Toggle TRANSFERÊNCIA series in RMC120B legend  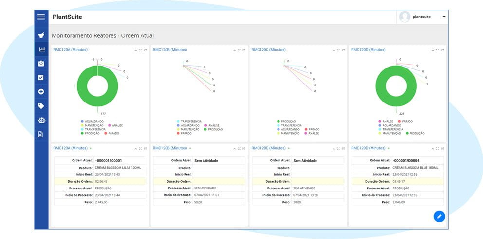189,121
